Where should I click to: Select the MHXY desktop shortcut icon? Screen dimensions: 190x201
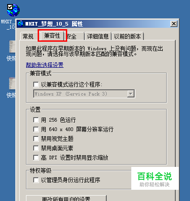coord(13,10)
